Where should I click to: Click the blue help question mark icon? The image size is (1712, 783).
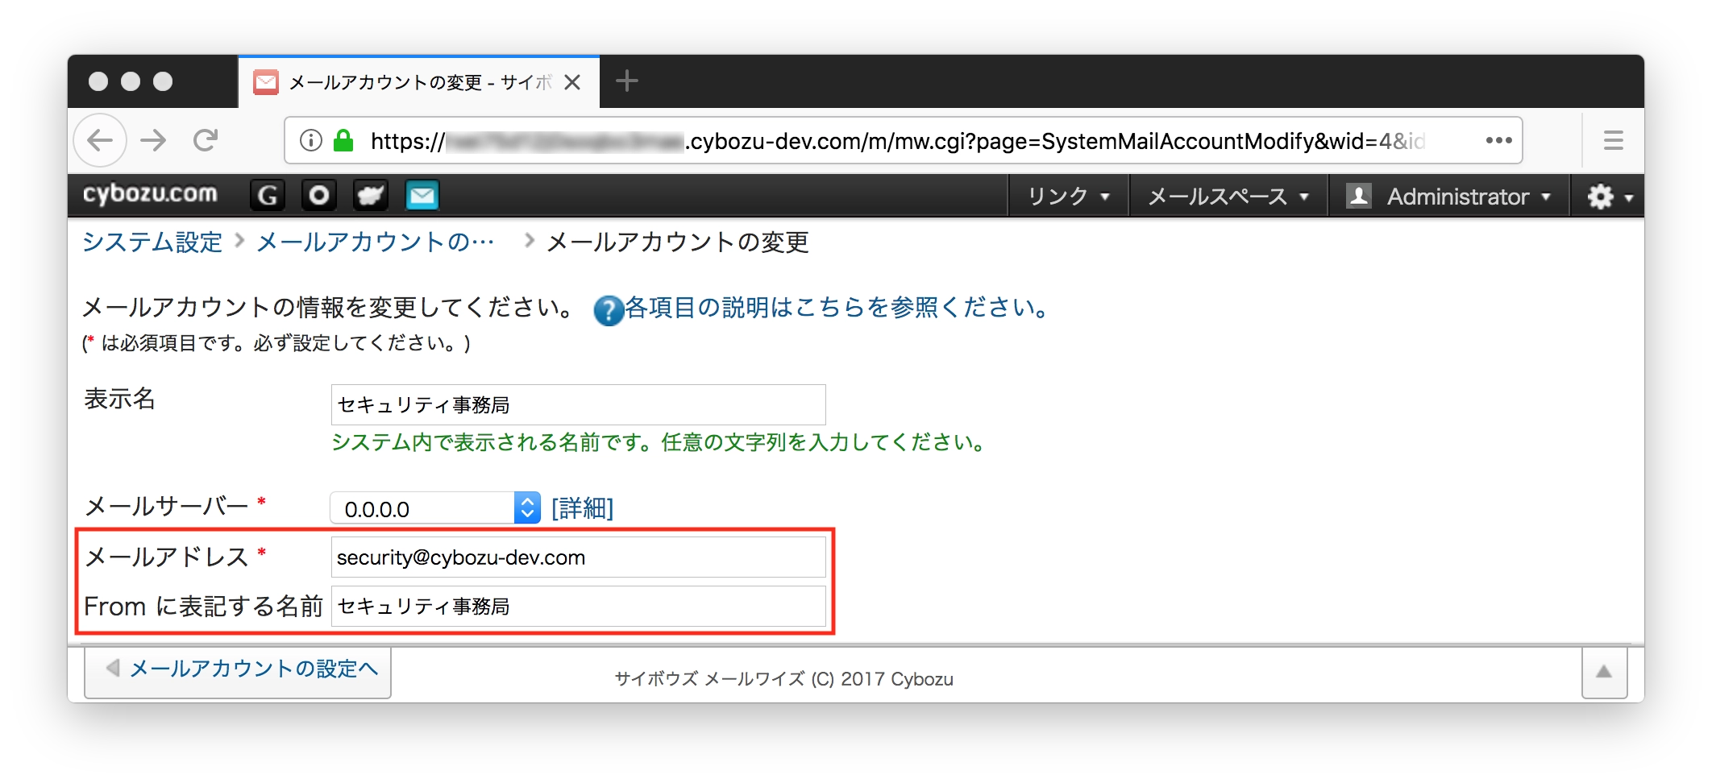coord(609,309)
